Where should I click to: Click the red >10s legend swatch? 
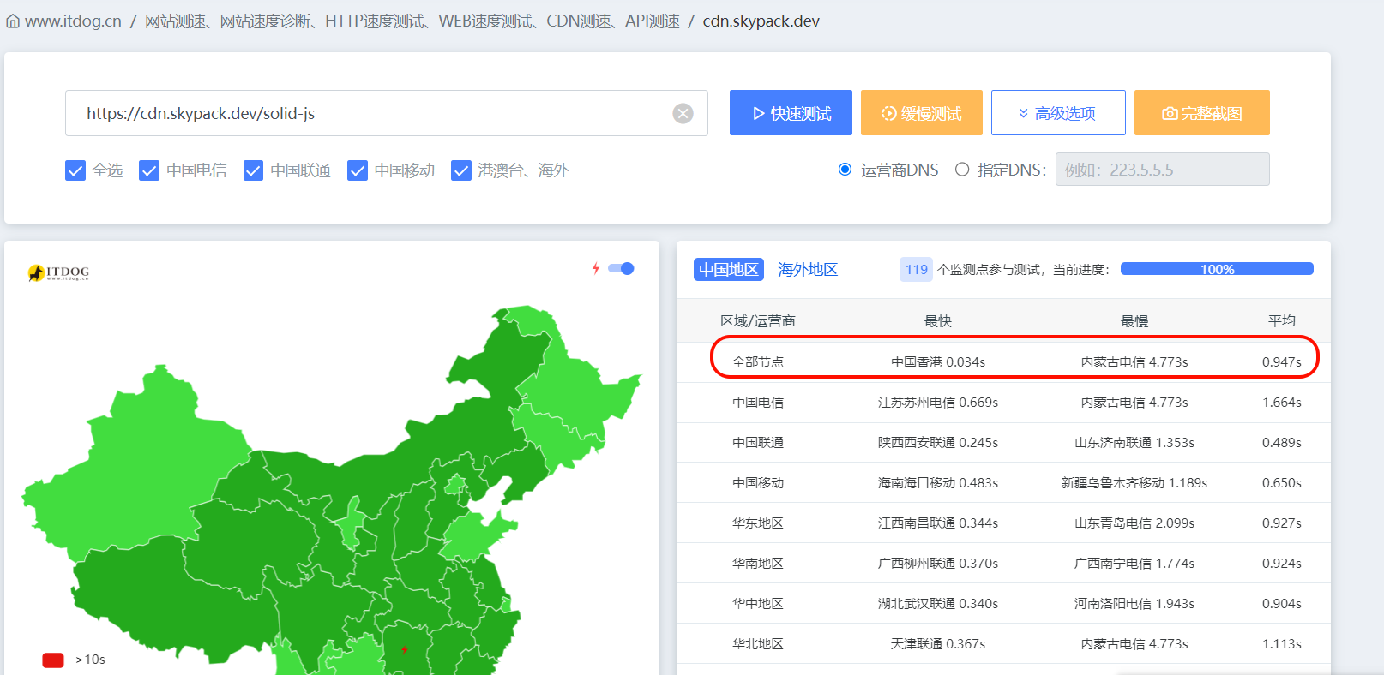(x=53, y=660)
